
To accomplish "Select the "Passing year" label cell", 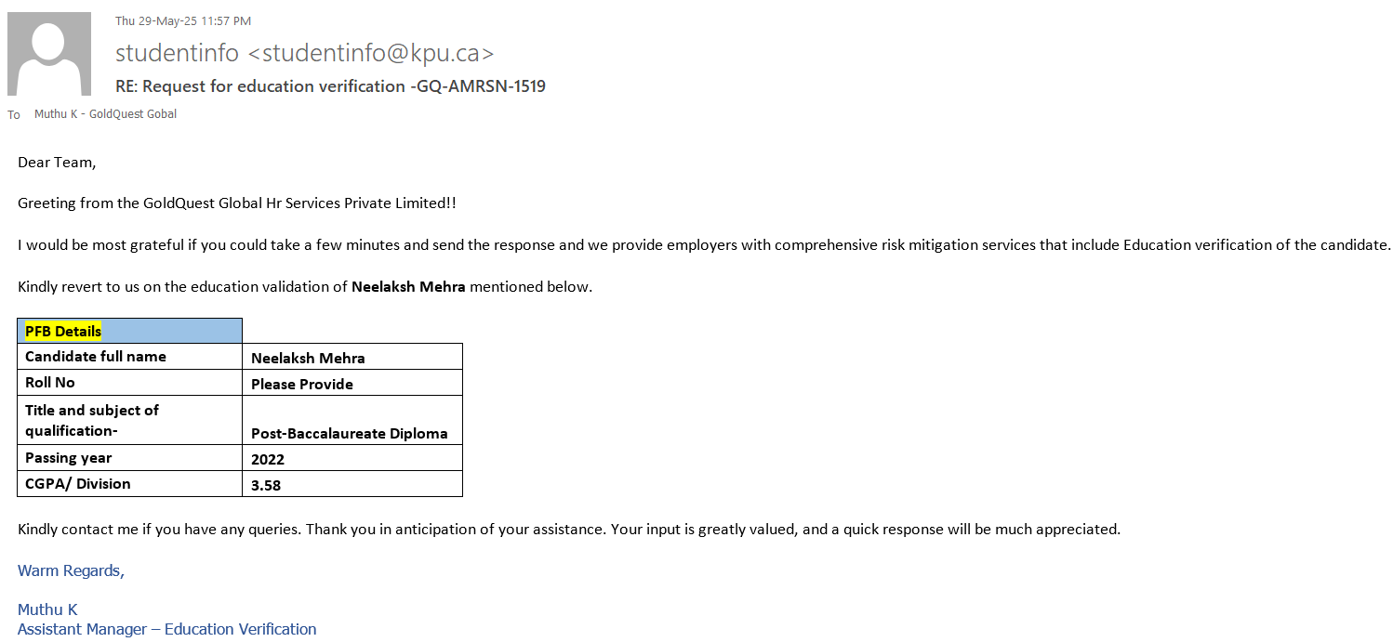I will 69,458.
